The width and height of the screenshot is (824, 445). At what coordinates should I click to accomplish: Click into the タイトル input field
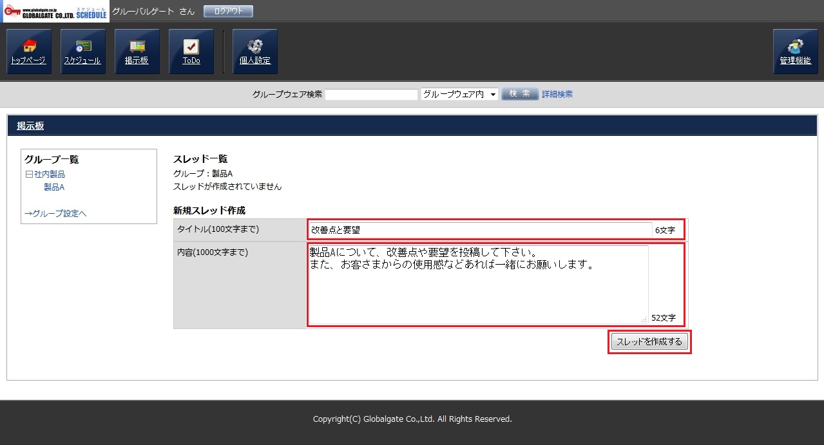tap(480, 230)
